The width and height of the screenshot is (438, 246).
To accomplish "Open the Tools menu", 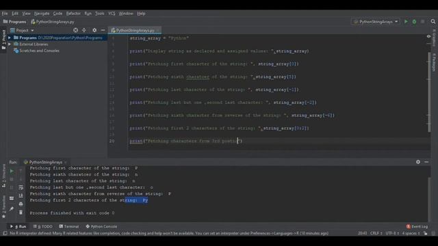I will pyautogui.click(x=99, y=14).
